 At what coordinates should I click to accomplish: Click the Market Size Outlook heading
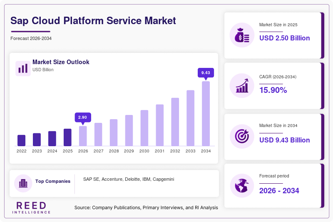click(x=61, y=62)
